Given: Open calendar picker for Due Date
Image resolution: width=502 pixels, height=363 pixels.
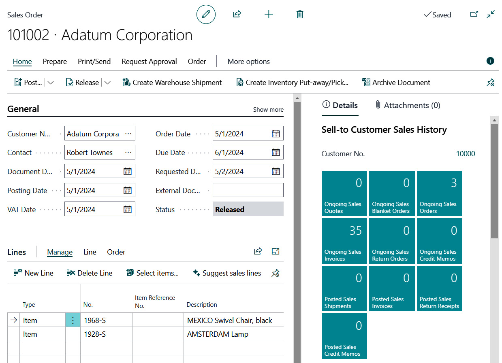Looking at the screenshot, I should point(276,153).
